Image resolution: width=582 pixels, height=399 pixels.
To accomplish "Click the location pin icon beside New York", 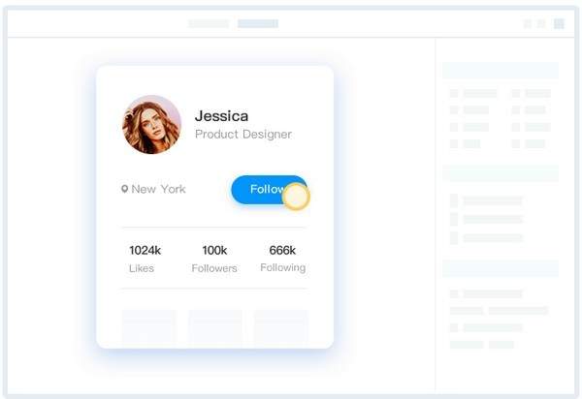I will click(125, 189).
